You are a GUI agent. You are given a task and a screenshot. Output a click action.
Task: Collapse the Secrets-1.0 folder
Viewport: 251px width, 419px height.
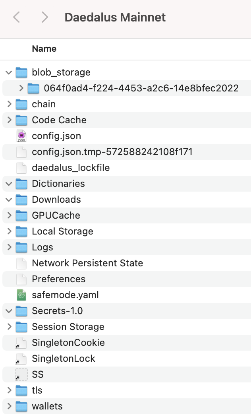tap(9, 311)
